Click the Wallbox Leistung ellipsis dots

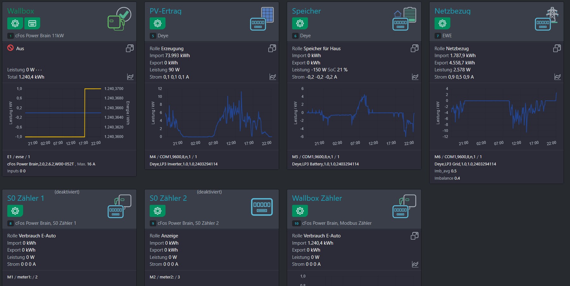[39, 70]
